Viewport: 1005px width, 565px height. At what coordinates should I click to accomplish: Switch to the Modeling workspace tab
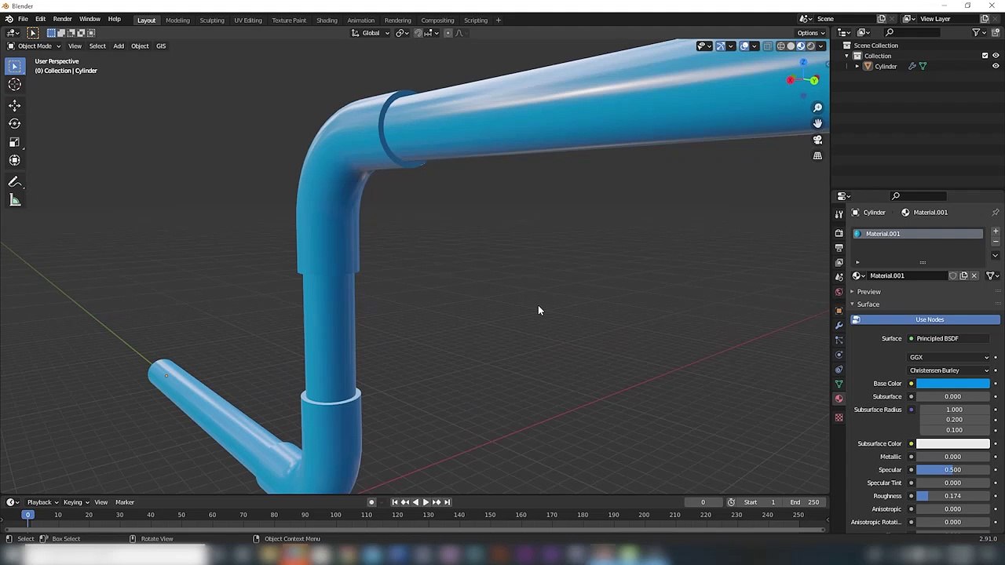tap(177, 20)
